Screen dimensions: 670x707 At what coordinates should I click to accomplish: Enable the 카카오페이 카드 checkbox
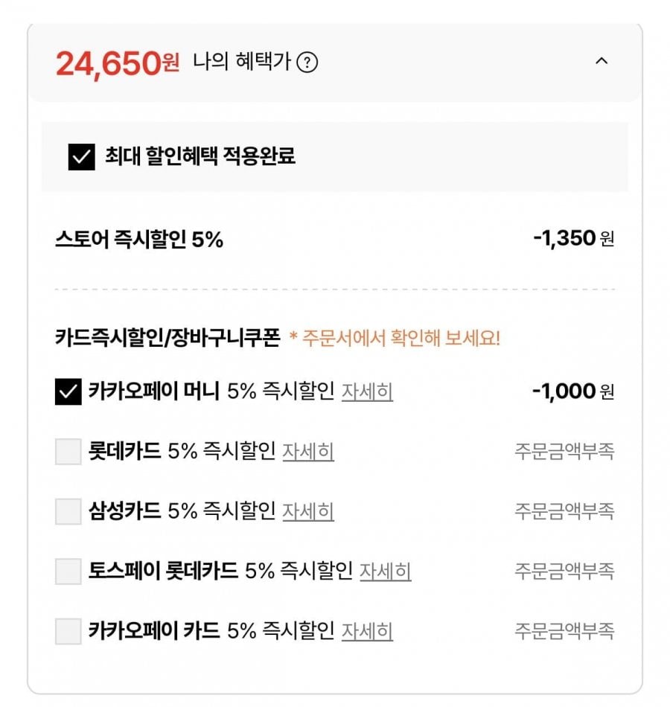[68, 632]
